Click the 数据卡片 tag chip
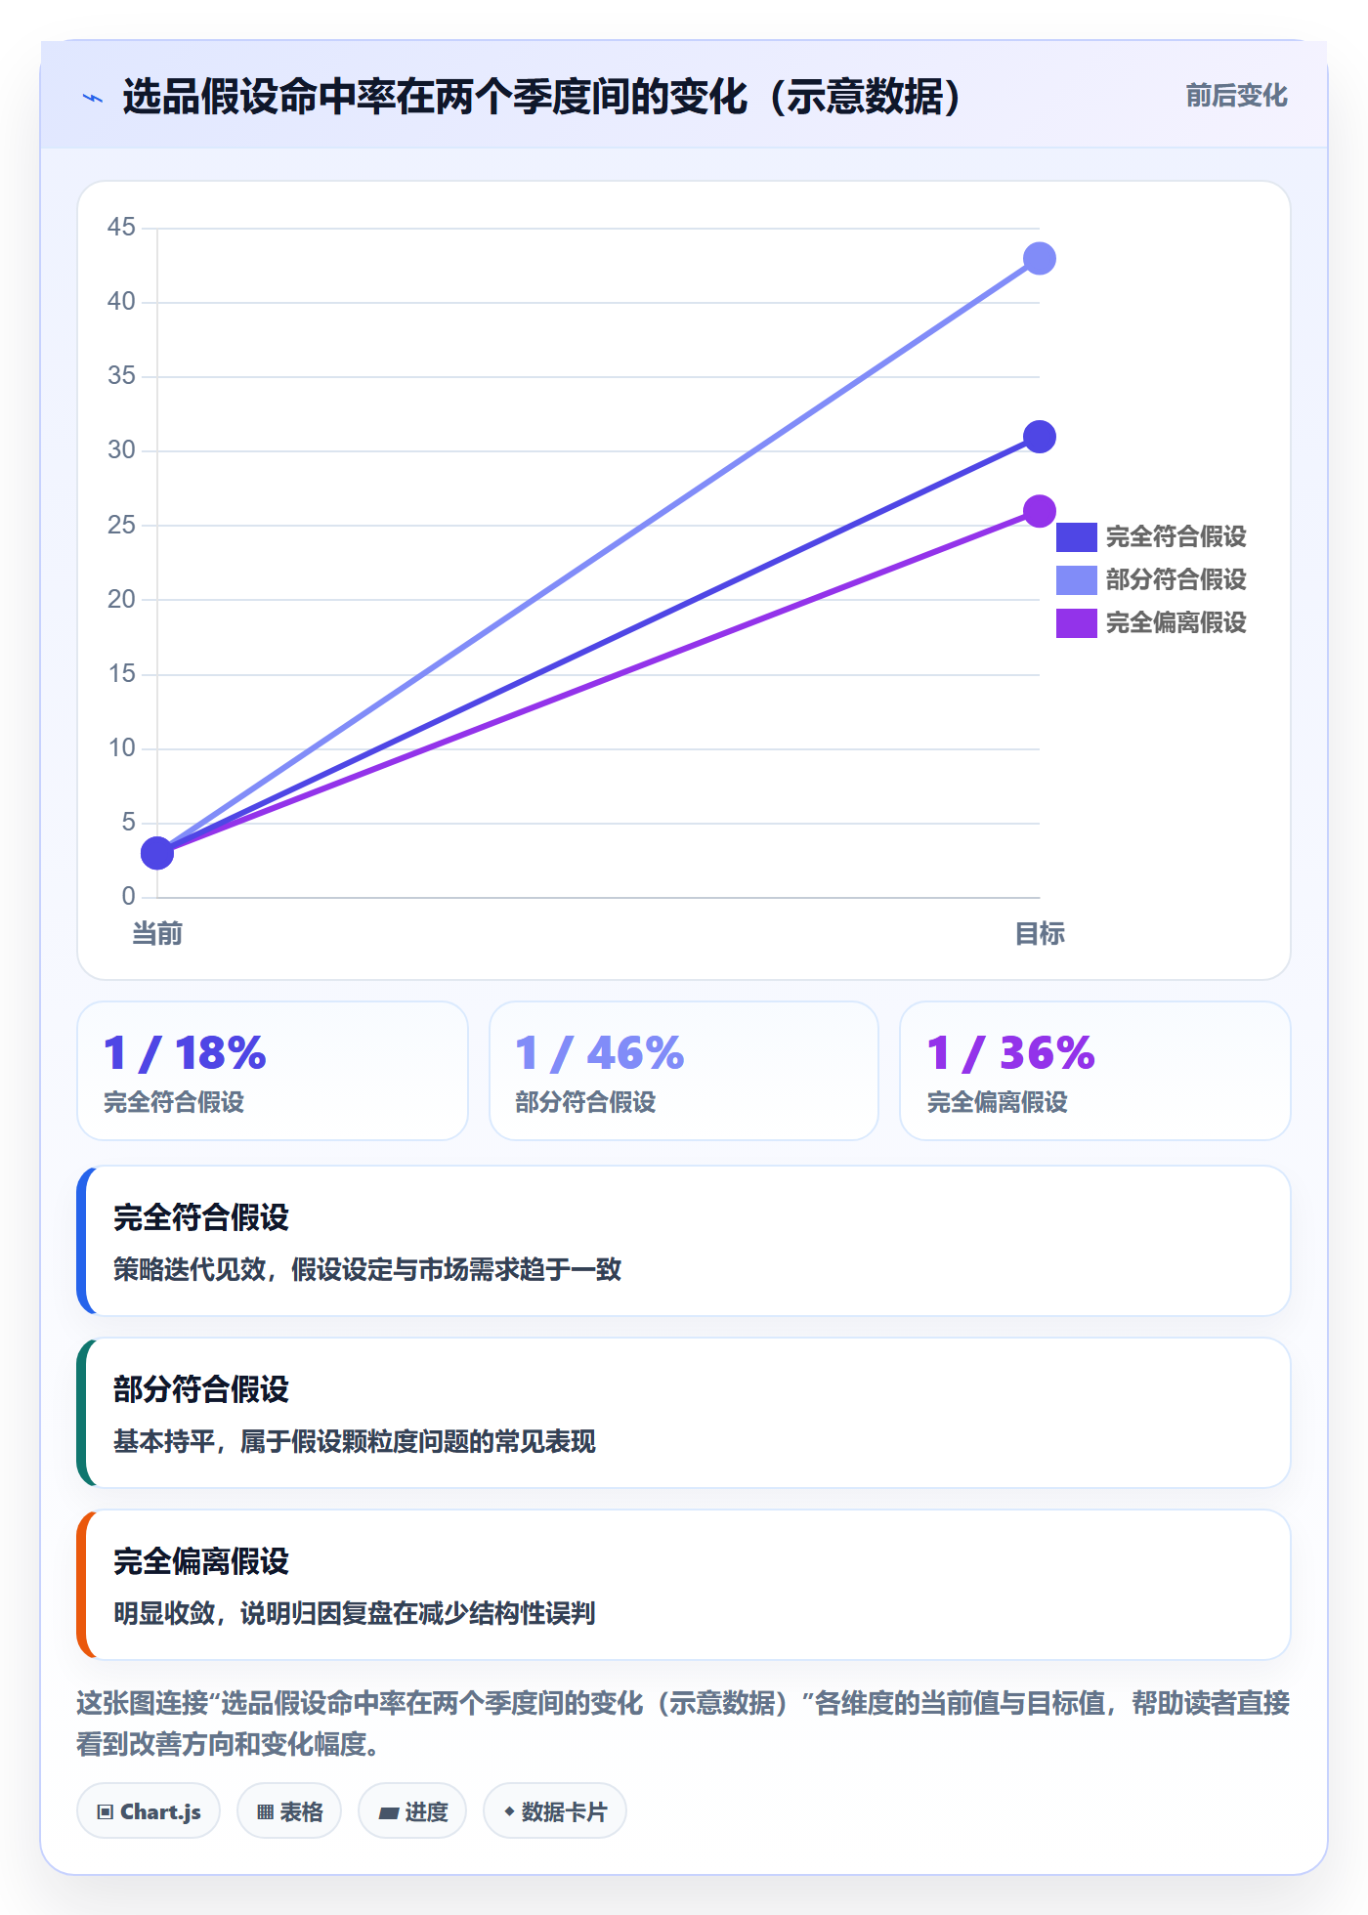Screen dimensions: 1368x1915 [x=555, y=1811]
